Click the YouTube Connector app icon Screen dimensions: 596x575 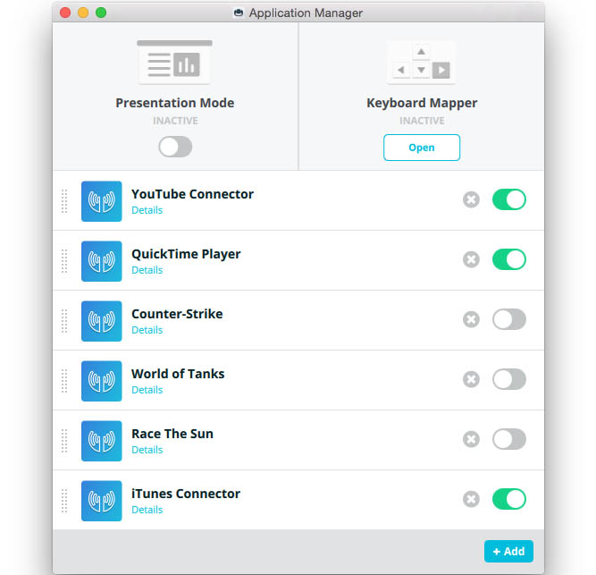click(x=102, y=201)
